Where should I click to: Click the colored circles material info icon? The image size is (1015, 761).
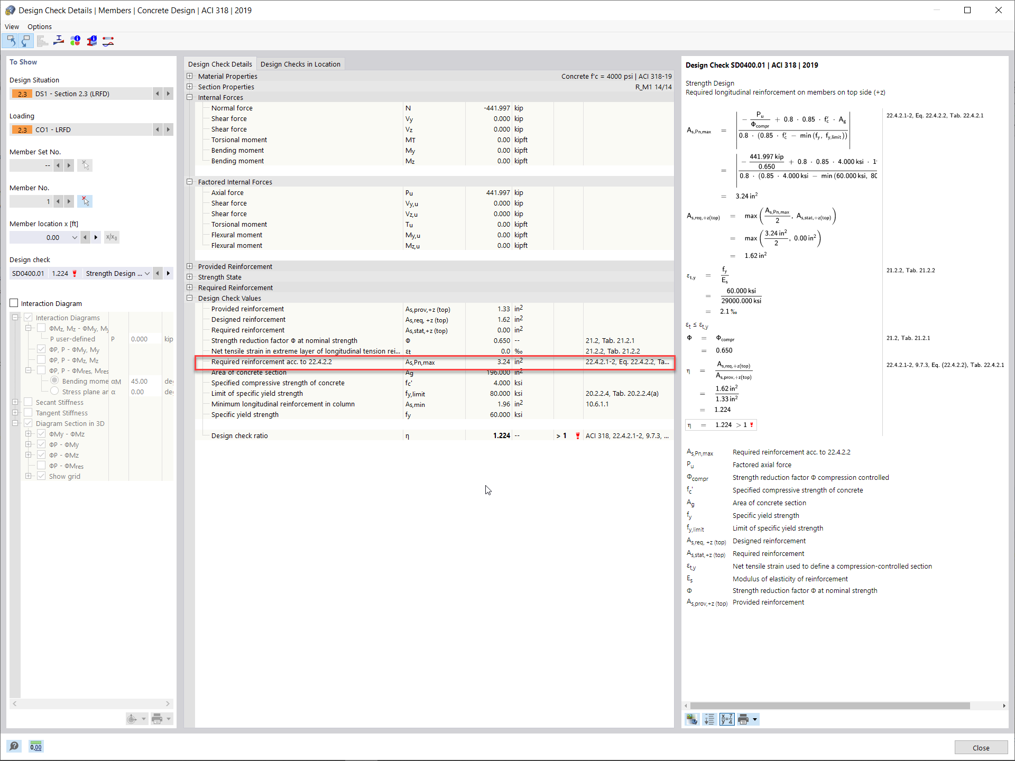(75, 41)
